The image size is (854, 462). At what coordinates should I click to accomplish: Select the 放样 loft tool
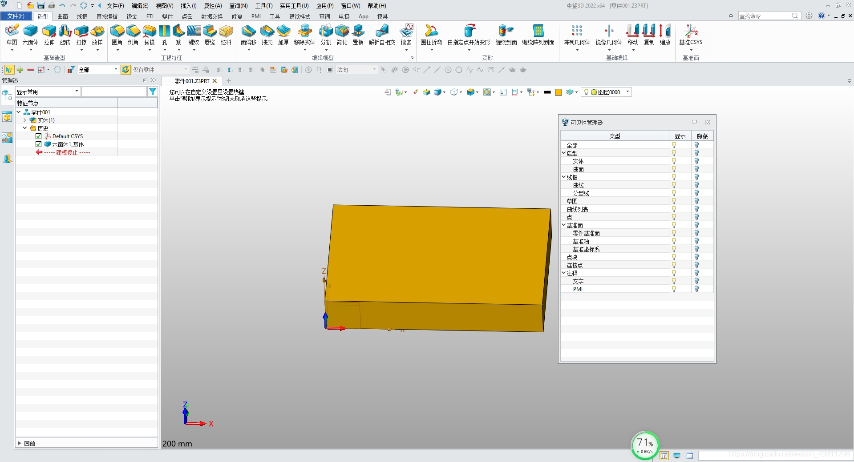[97, 35]
